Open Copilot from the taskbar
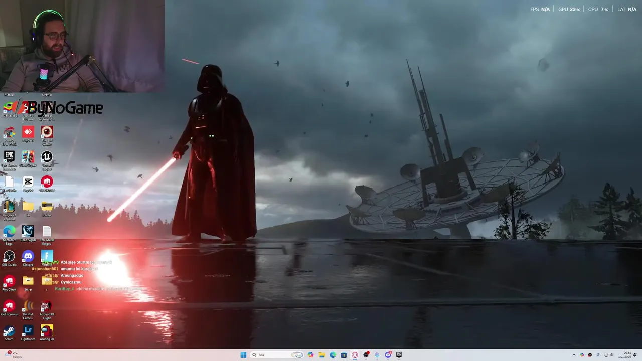Viewport: 642px width, 361px height. tap(310, 355)
